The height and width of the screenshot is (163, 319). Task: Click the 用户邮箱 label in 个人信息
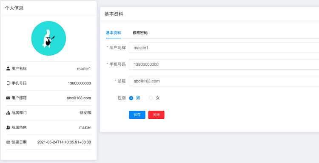pyautogui.click(x=19, y=98)
